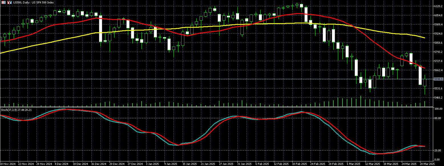
Task: Click the 80.00 stochastic level label
Action: [438, 118]
